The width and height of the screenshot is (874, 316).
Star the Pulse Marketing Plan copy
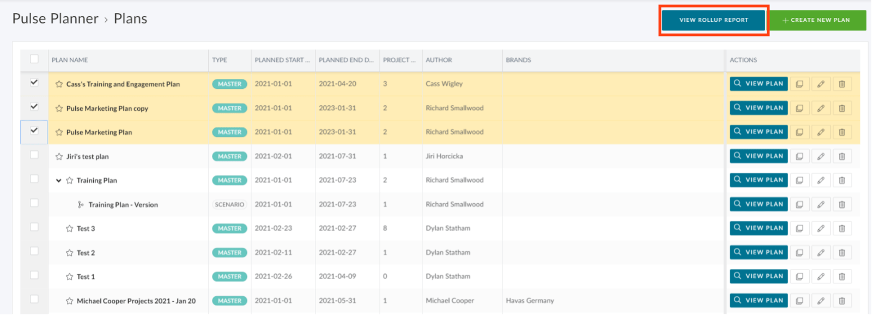click(x=59, y=109)
